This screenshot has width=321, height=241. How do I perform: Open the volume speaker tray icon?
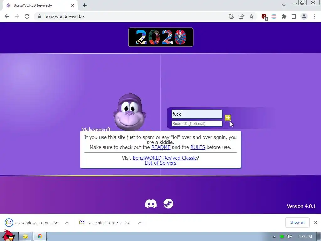(289, 237)
